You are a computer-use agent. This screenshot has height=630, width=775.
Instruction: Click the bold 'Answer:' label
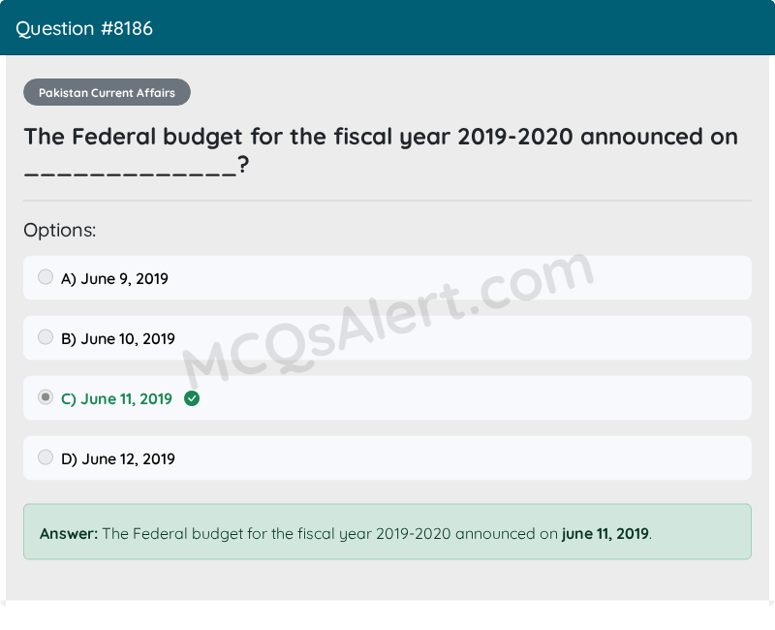click(x=69, y=534)
